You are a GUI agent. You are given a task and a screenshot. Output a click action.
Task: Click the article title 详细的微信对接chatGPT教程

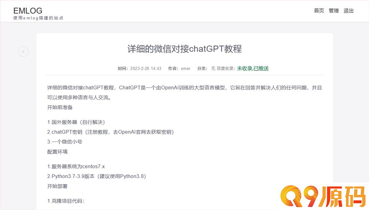tap(185, 49)
